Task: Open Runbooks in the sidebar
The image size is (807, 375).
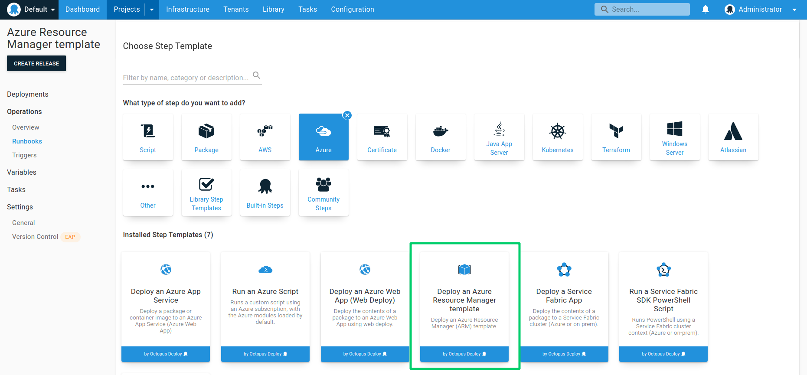Action: point(27,141)
